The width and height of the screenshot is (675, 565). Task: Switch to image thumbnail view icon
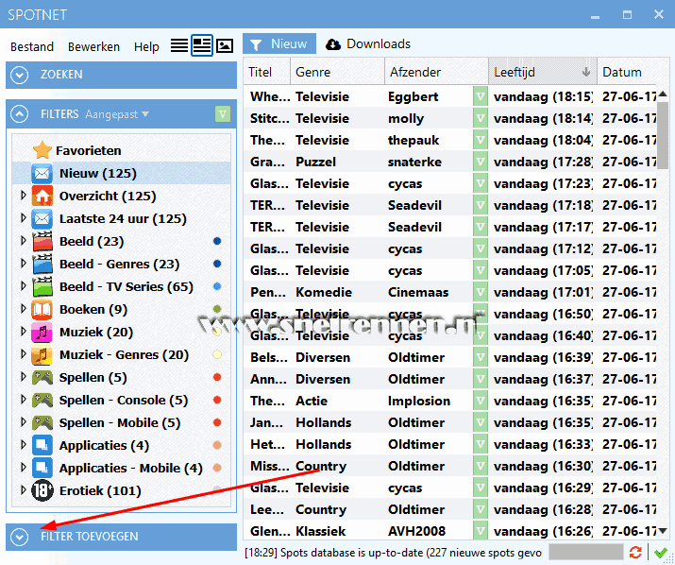[225, 45]
